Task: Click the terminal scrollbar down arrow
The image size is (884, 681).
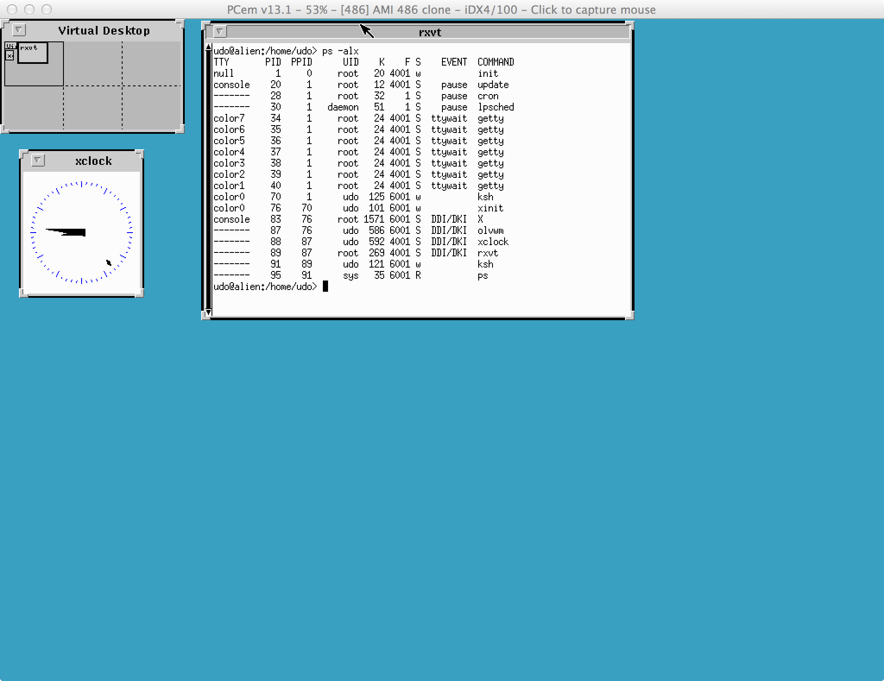Action: [x=208, y=312]
